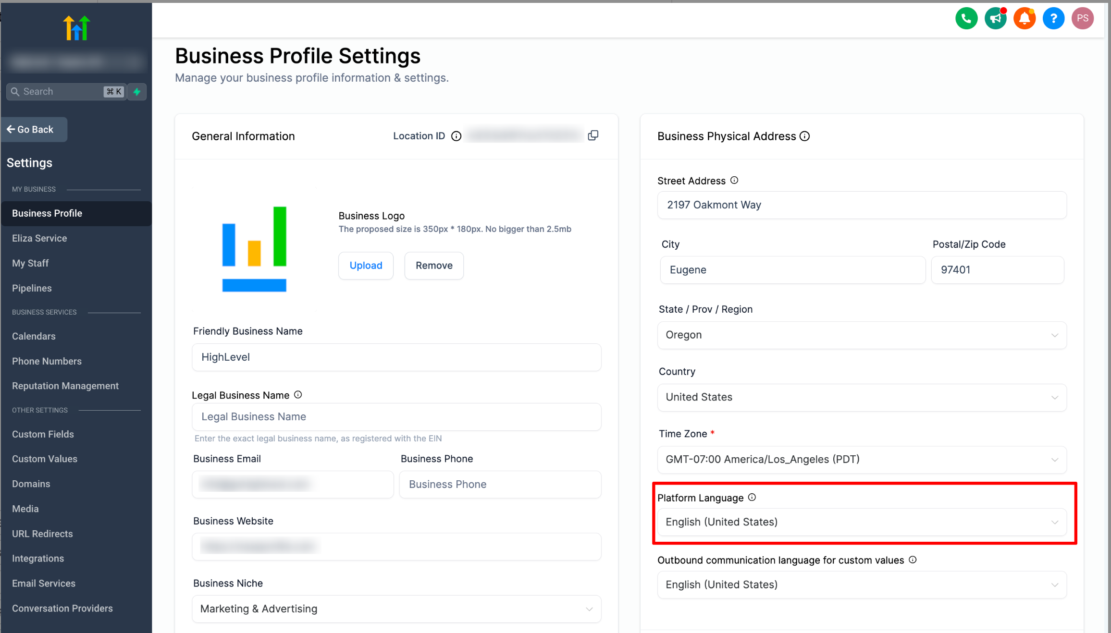The width and height of the screenshot is (1111, 633).
Task: Click the blue help question mark icon
Action: coord(1053,19)
